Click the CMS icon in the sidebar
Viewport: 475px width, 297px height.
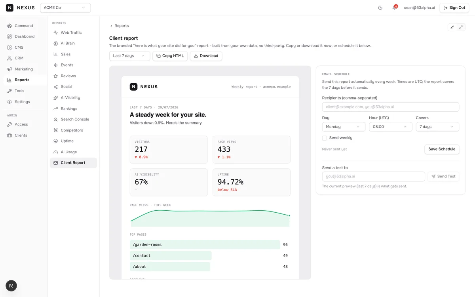[x=9, y=48]
